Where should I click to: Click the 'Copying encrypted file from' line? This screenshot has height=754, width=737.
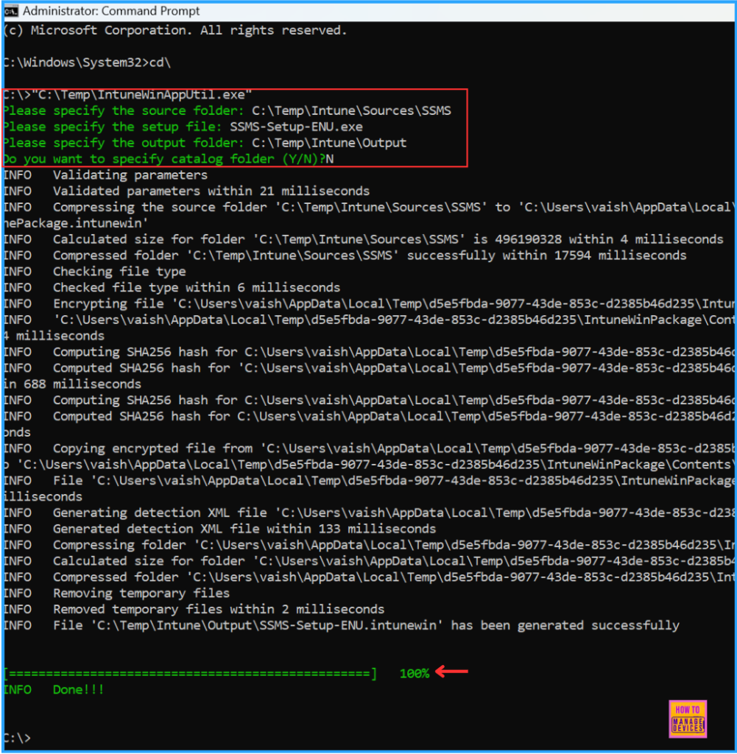pos(369,448)
